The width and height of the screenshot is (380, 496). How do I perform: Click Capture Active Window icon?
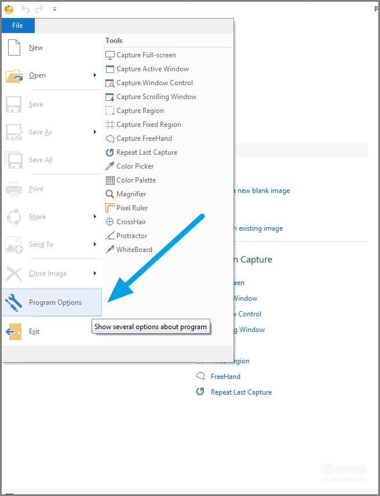(x=109, y=69)
